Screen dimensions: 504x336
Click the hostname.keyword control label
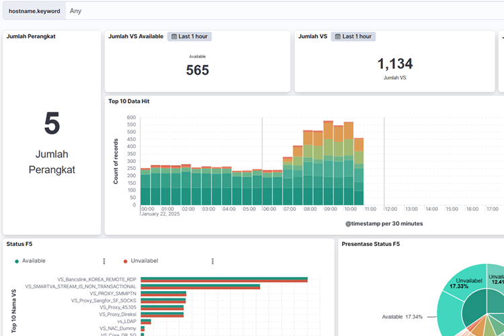[x=34, y=11]
